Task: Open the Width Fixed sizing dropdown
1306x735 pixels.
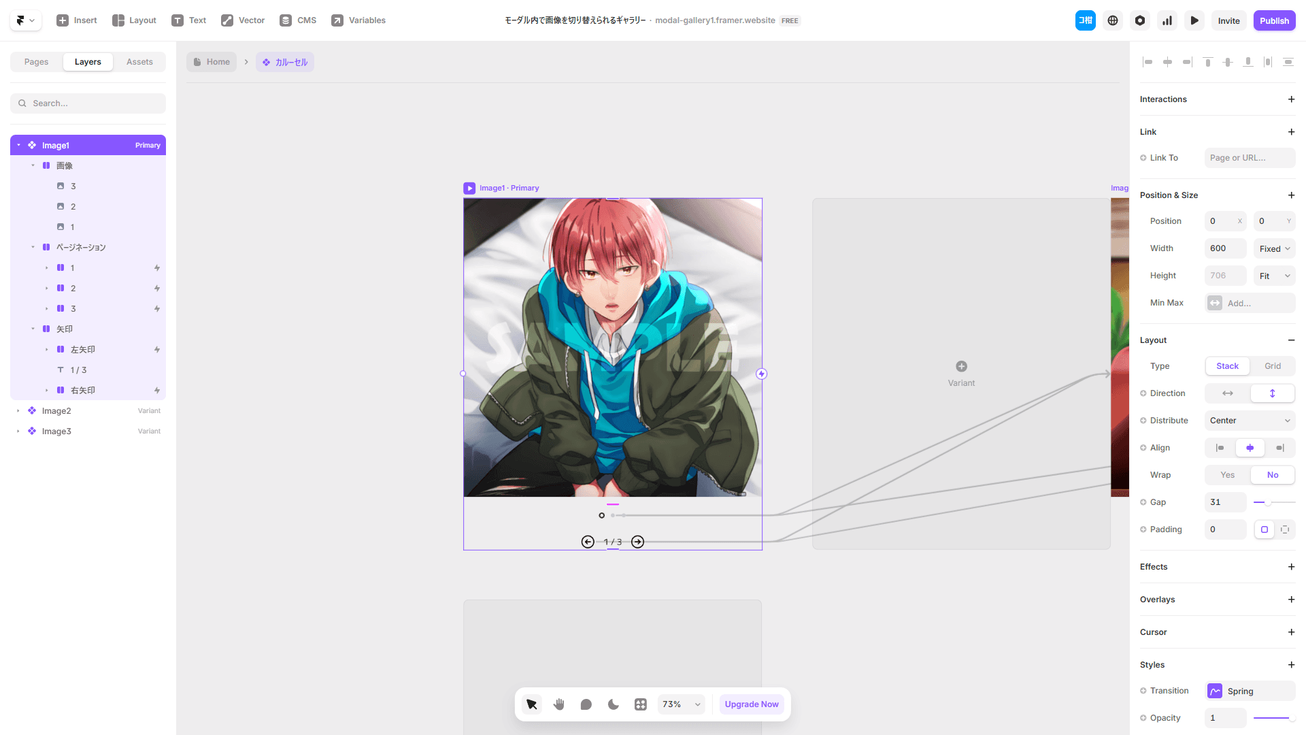Action: [x=1274, y=248]
